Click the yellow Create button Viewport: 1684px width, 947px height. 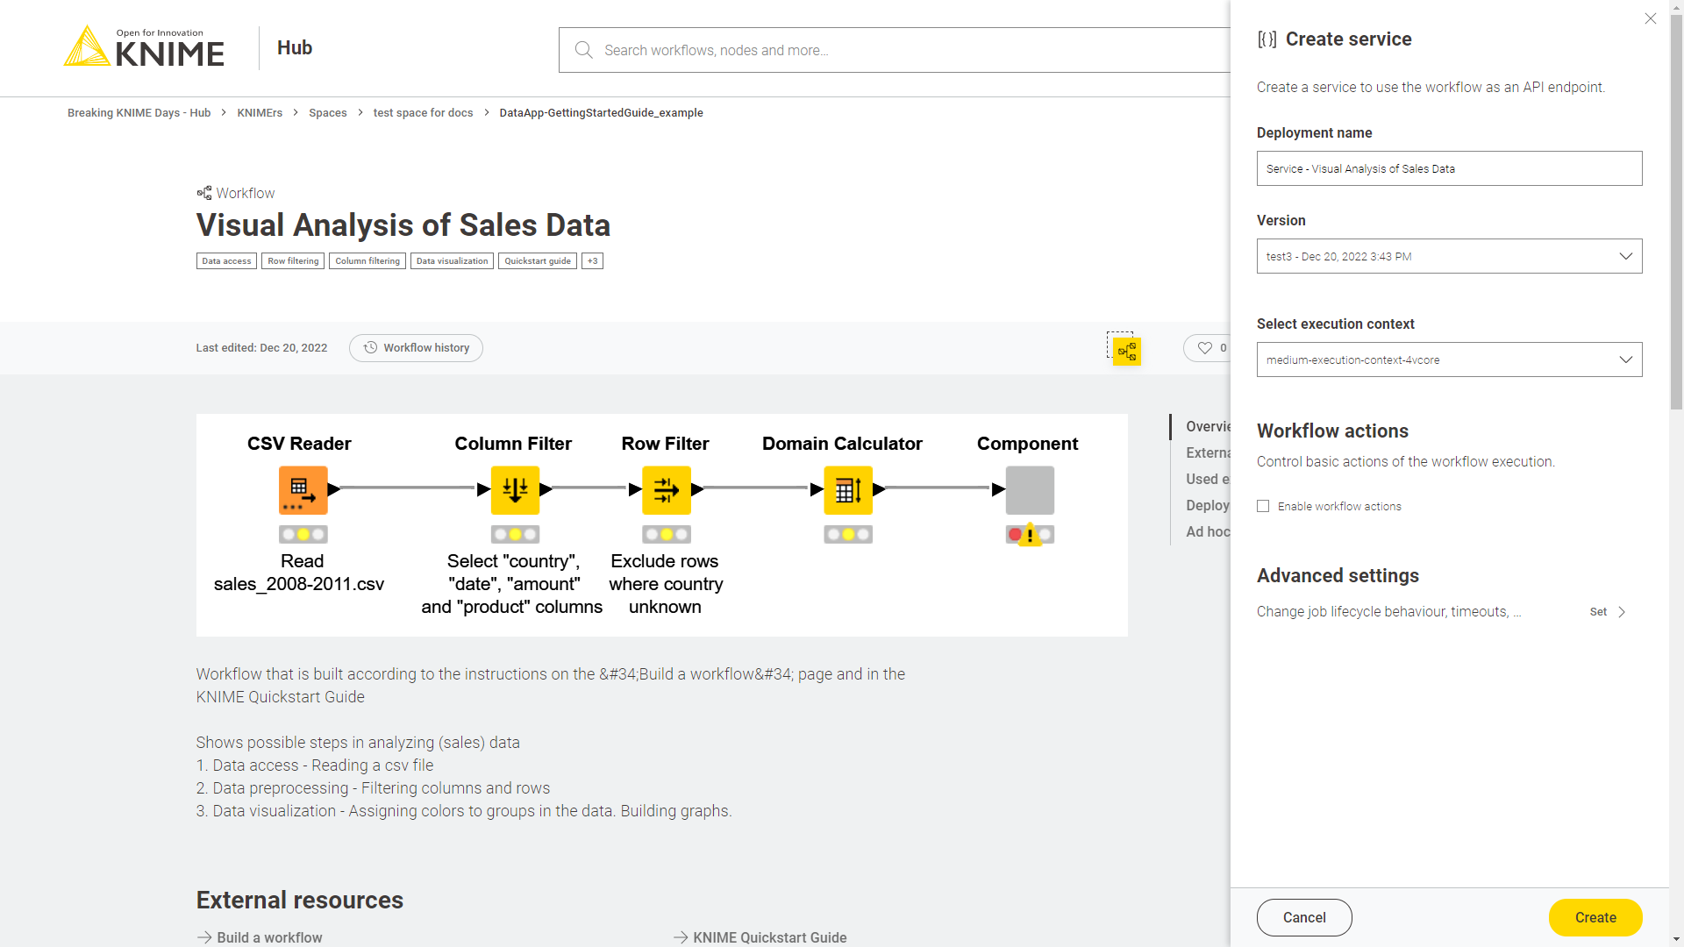click(1595, 917)
